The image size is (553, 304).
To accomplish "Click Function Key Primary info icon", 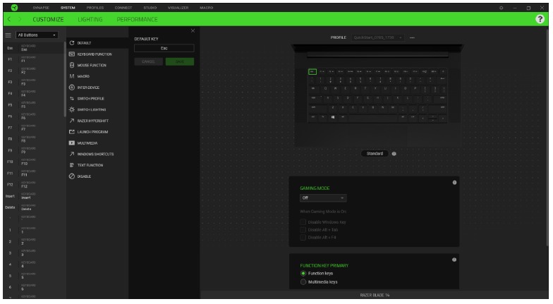I will [454, 260].
